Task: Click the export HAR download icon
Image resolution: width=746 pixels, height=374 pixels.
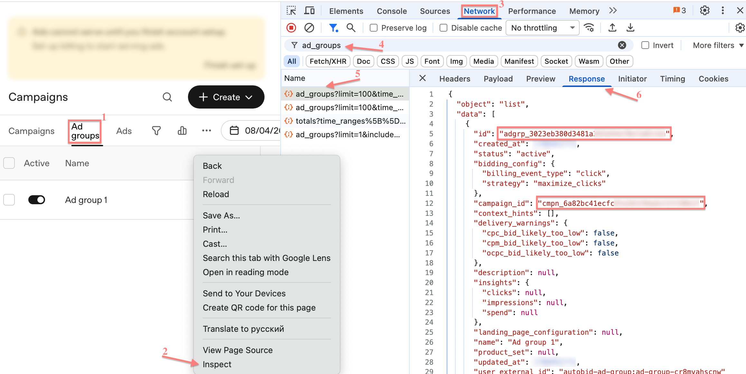Action: pos(630,28)
